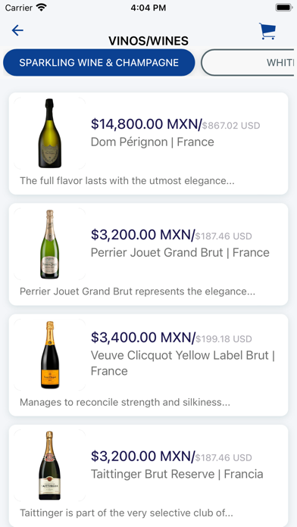Tap the Veuve Clicquot bottle image
This screenshot has height=527, width=297.
[50, 354]
